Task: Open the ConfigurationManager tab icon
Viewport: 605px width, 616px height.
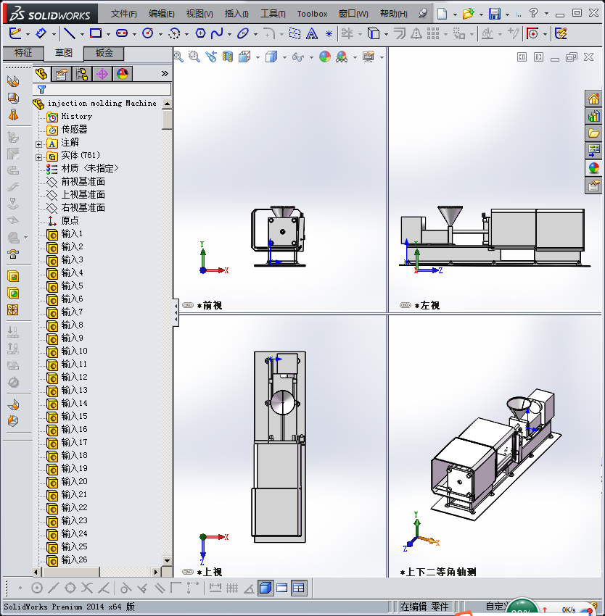Action: pyautogui.click(x=82, y=74)
